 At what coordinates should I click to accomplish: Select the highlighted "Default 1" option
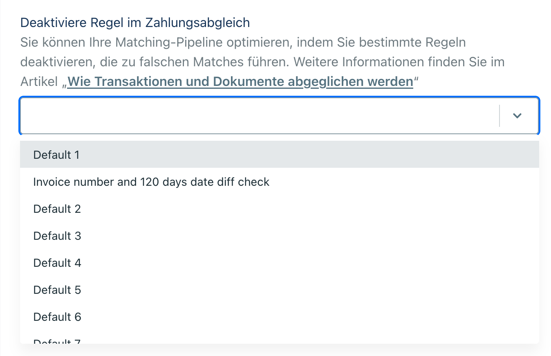[x=56, y=155]
